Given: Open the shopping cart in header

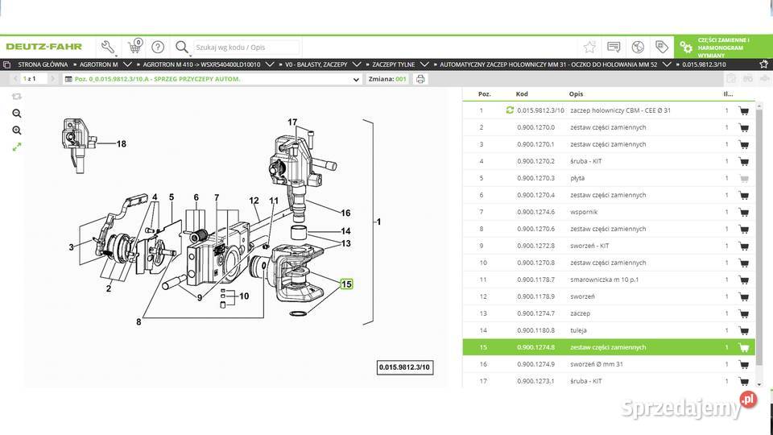Looking at the screenshot, I should click(x=134, y=47).
